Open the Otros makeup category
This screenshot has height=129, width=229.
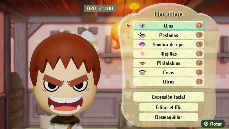[169, 82]
